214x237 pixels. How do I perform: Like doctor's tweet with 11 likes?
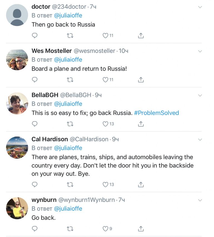[105, 36]
